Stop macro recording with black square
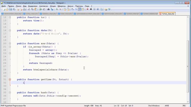The width and height of the screenshot is (191, 107). tap(91, 9)
